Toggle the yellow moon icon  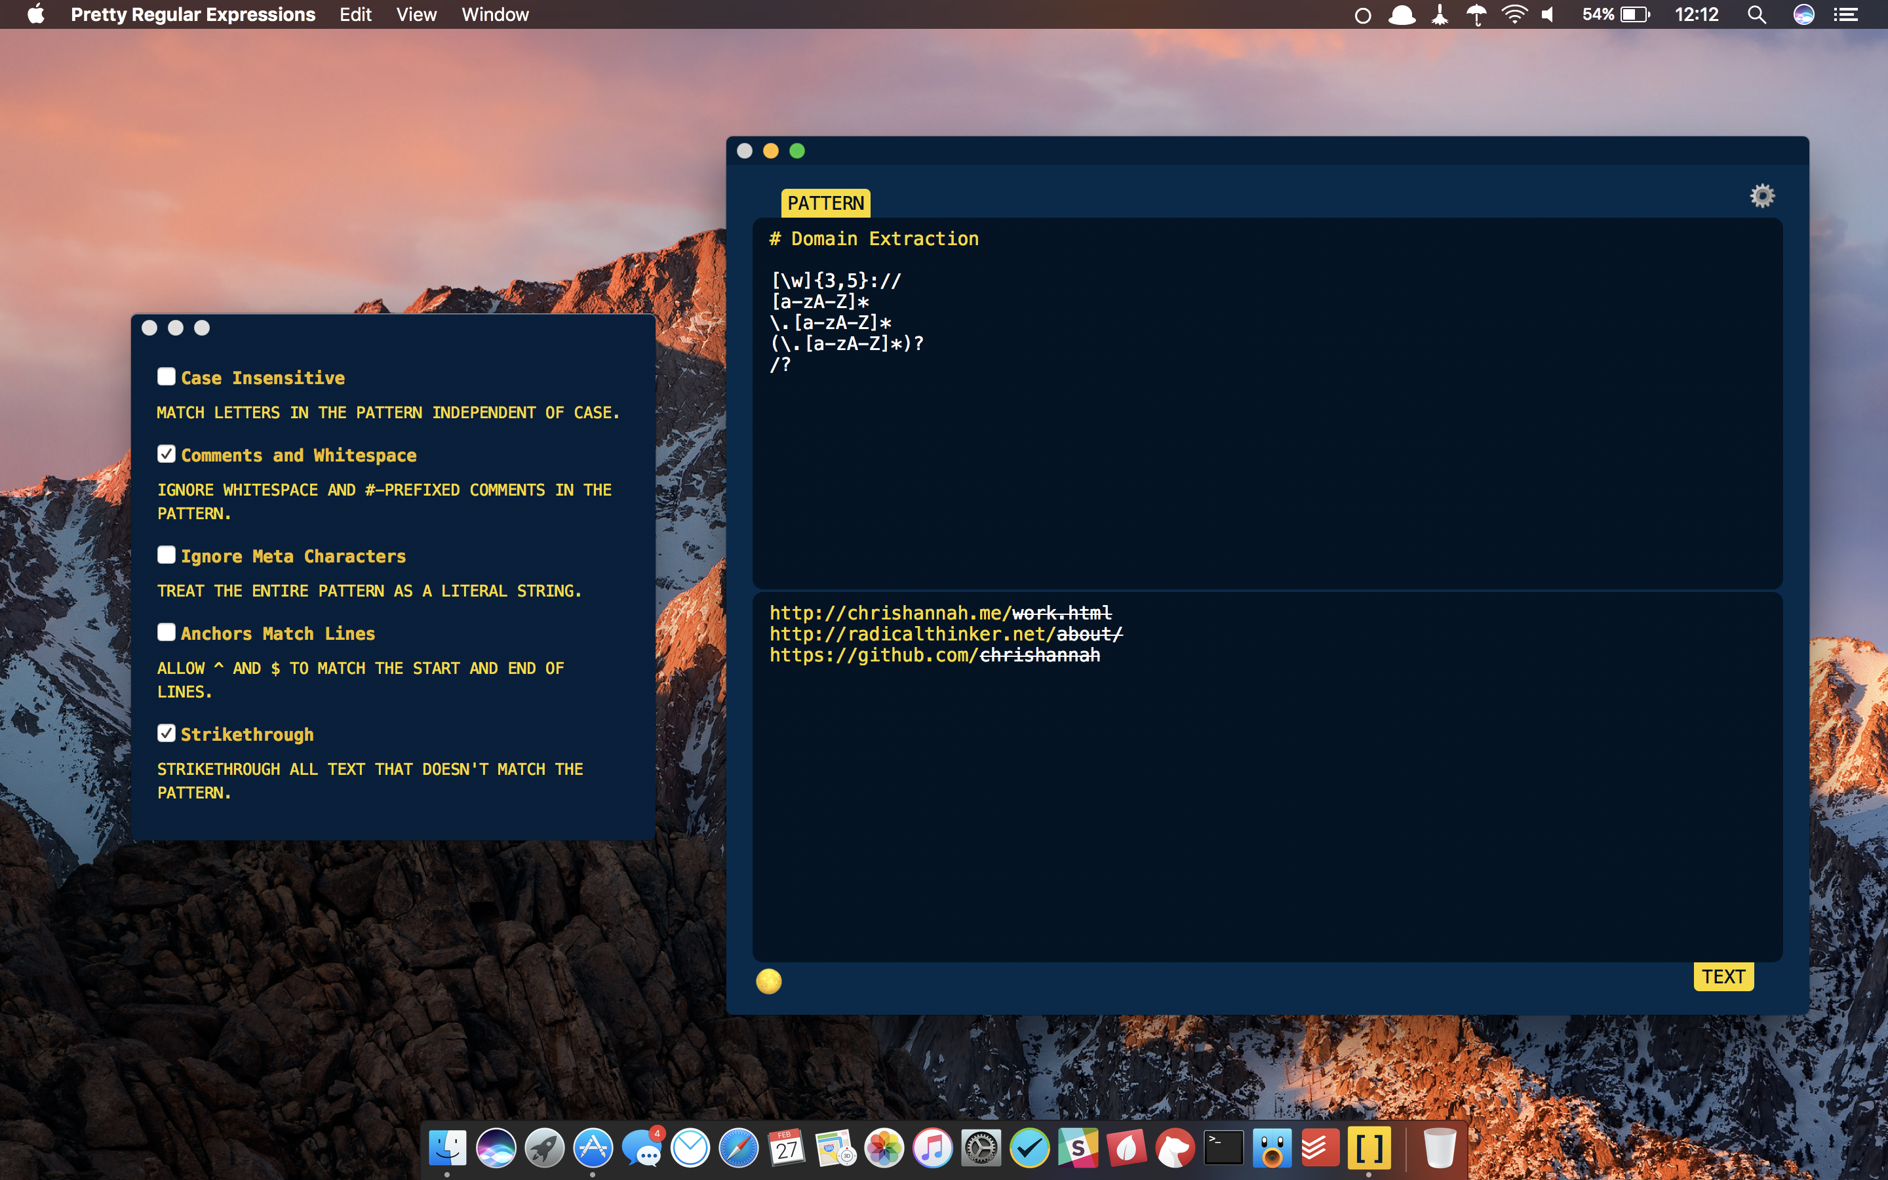768,982
